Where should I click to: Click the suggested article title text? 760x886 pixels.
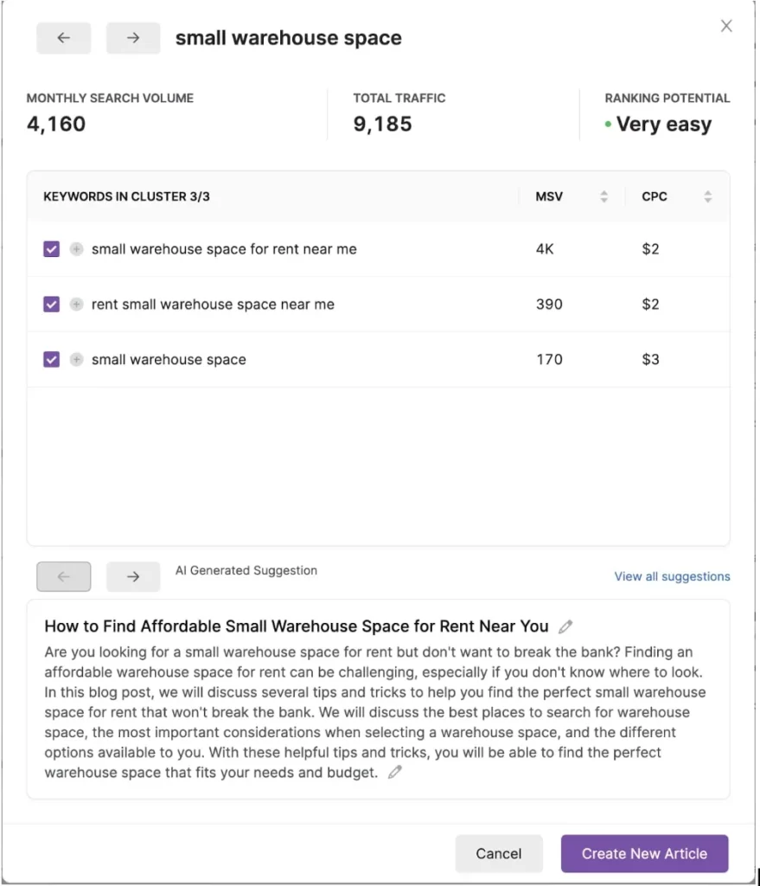(297, 626)
